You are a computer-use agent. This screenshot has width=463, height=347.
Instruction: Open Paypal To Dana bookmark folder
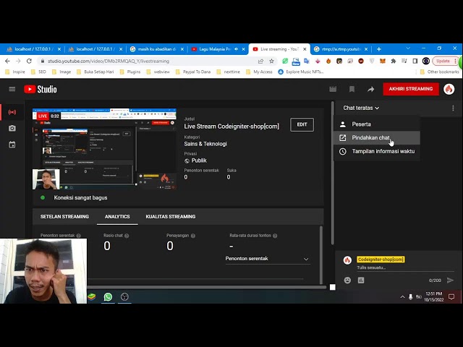pos(193,72)
